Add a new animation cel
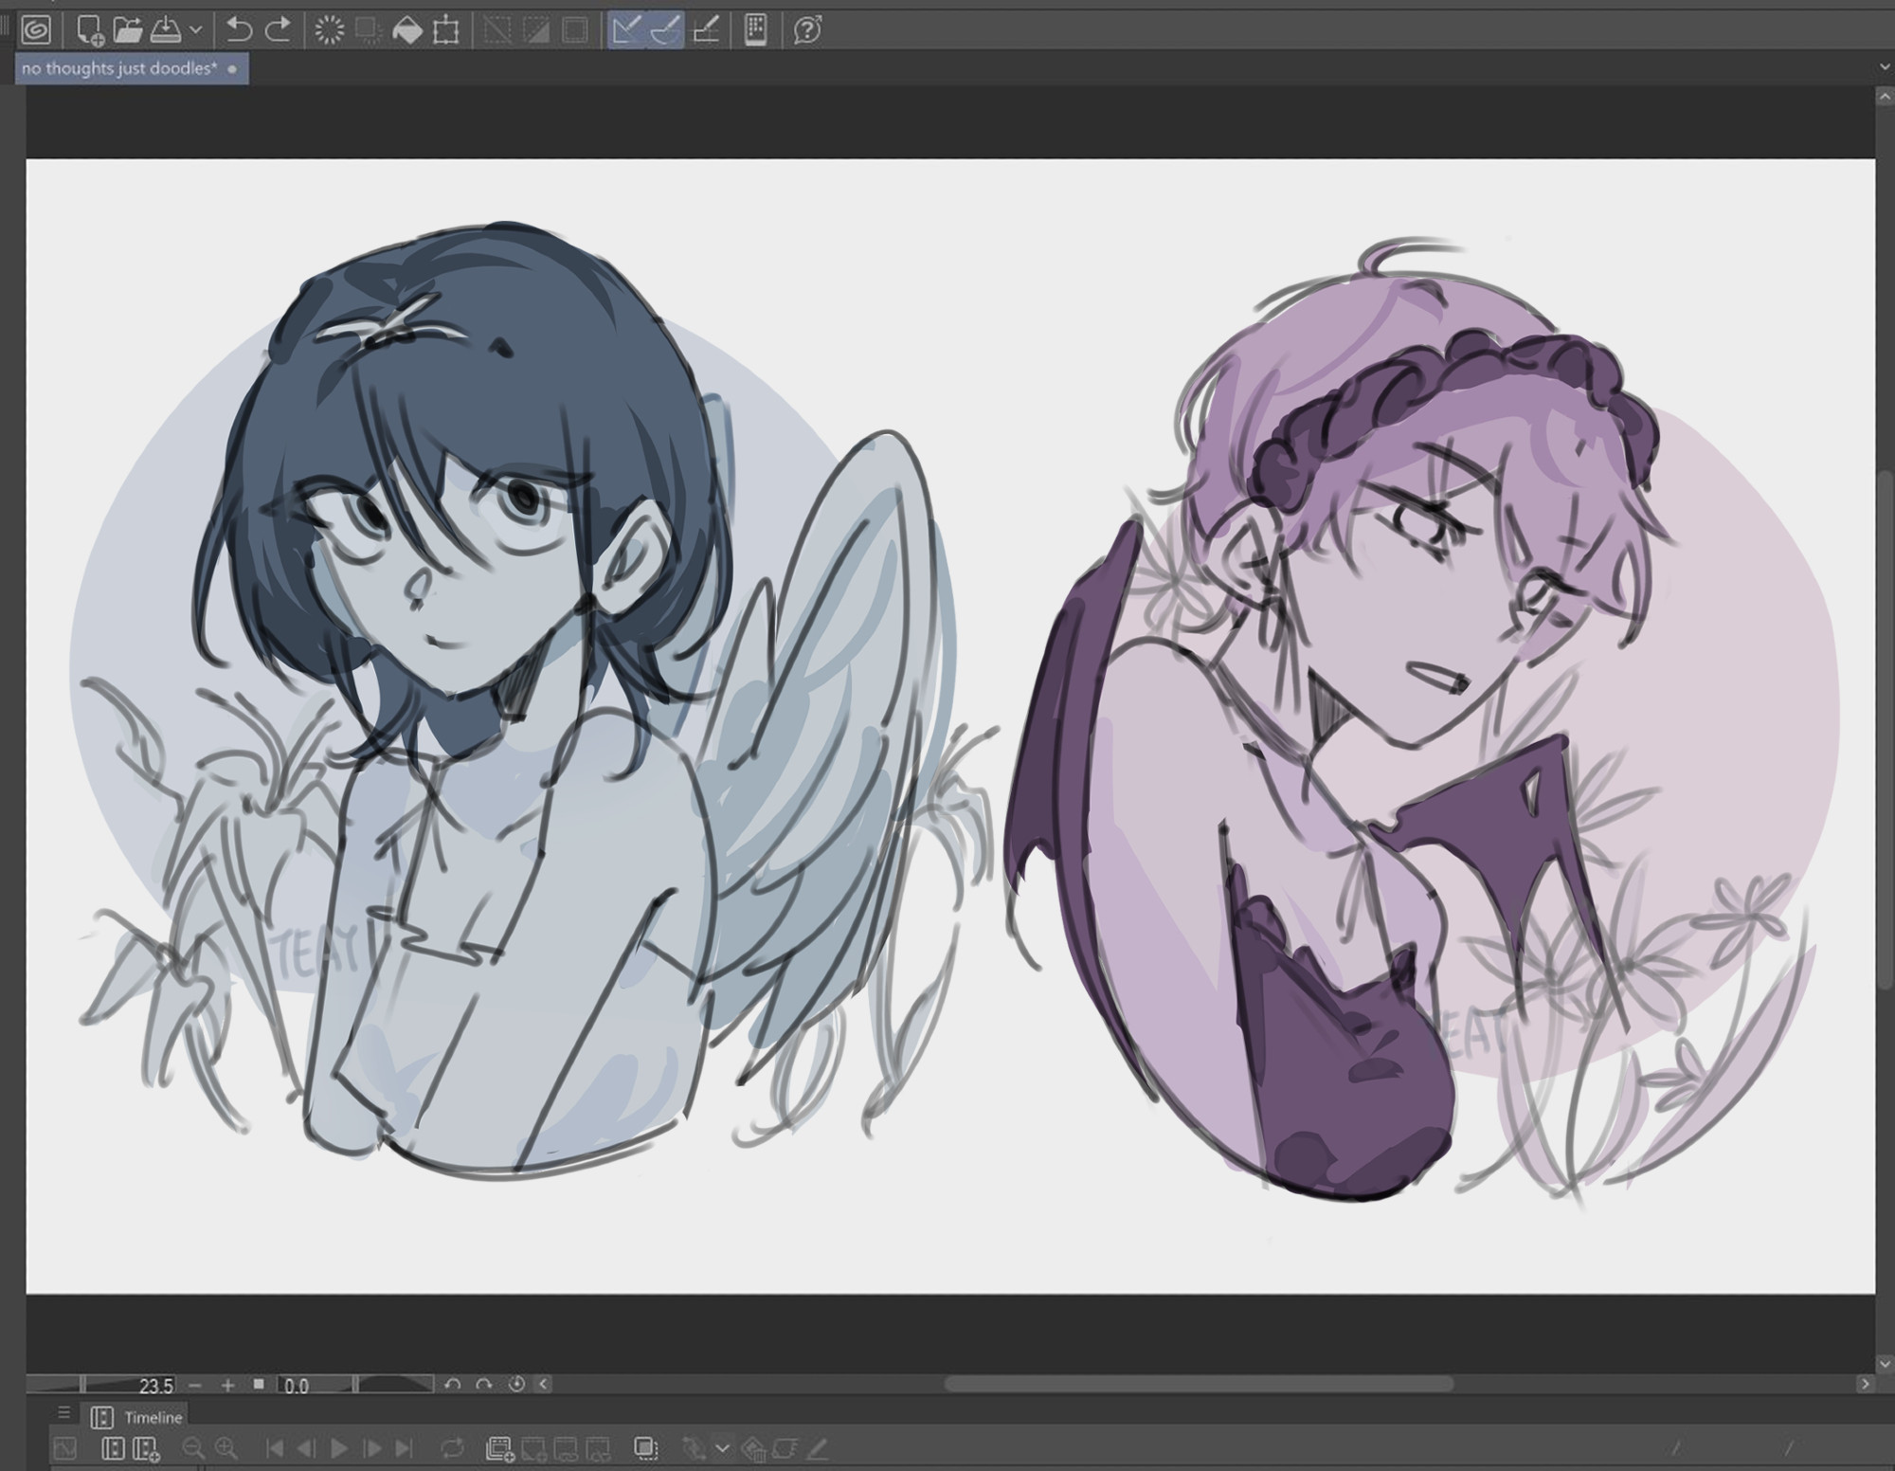The width and height of the screenshot is (1895, 1471). [533, 1449]
